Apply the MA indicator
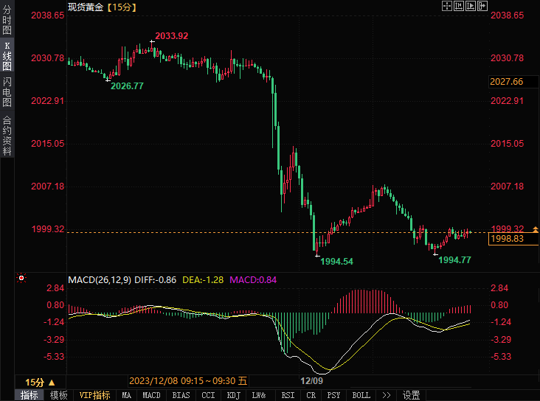 tap(126, 395)
